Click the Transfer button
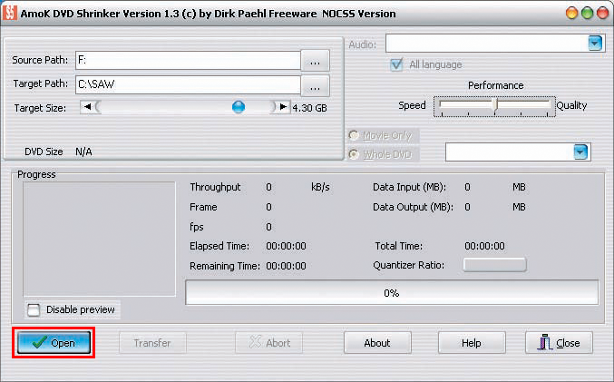The width and height of the screenshot is (614, 382). click(152, 343)
